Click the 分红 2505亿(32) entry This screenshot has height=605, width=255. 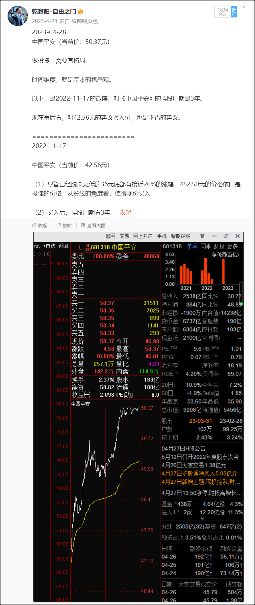click(183, 527)
